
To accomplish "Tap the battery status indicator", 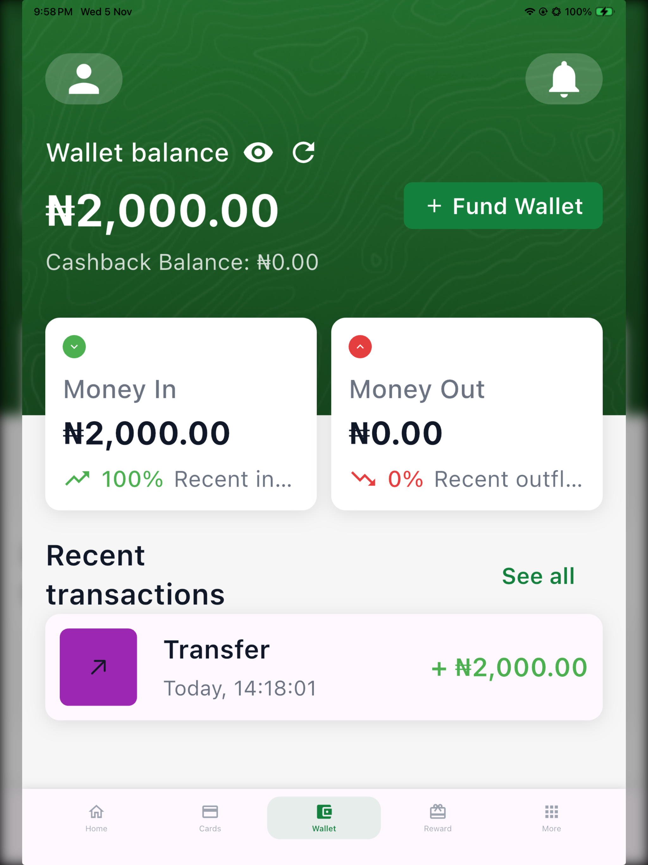I will 605,12.
